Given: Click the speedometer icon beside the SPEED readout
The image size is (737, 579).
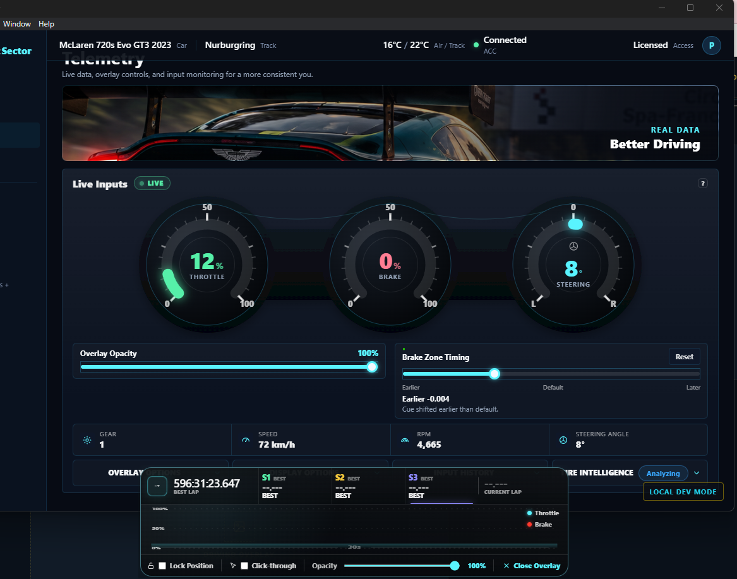Looking at the screenshot, I should pos(246,440).
